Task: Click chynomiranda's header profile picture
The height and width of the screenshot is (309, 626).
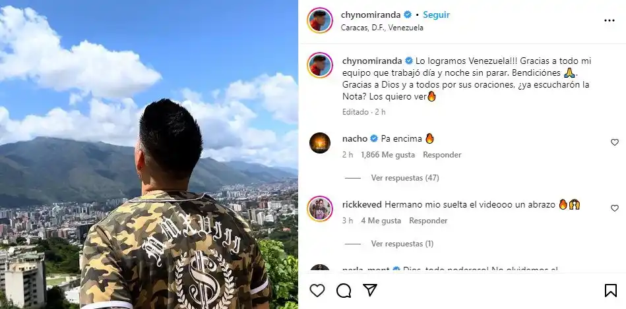Action: pyautogui.click(x=320, y=20)
